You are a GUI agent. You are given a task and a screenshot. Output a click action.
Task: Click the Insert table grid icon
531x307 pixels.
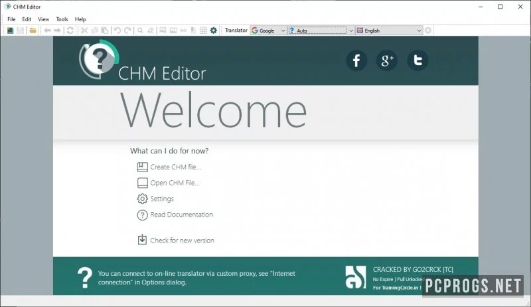tap(203, 31)
